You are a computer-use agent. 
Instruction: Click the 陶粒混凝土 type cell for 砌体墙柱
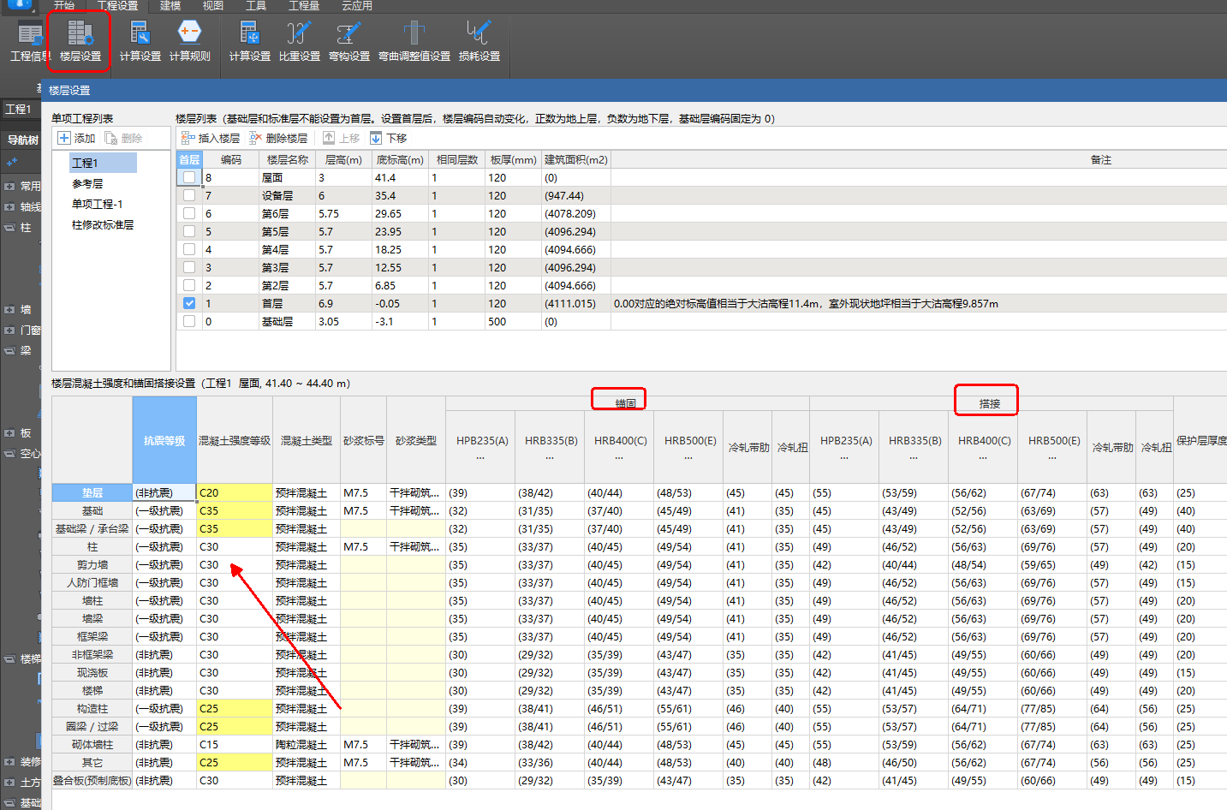tap(307, 744)
